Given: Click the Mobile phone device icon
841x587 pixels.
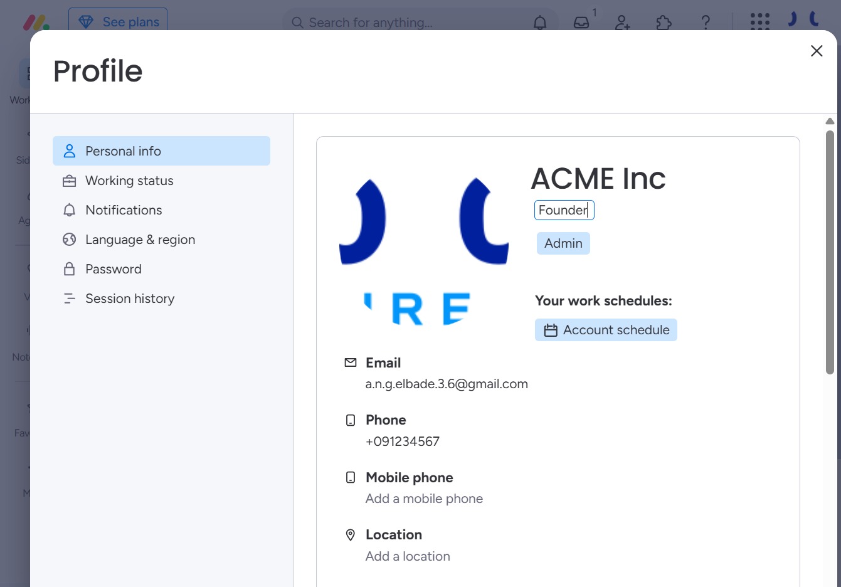Looking at the screenshot, I should pyautogui.click(x=351, y=477).
